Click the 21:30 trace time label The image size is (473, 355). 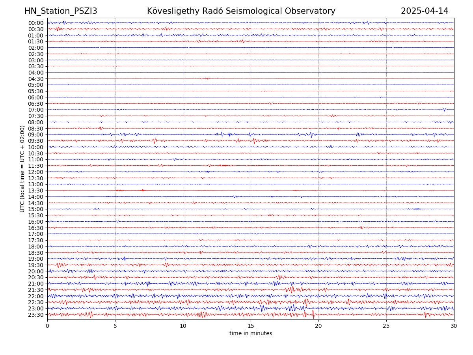36,290
